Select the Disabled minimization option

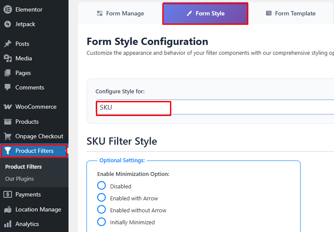coord(101,185)
